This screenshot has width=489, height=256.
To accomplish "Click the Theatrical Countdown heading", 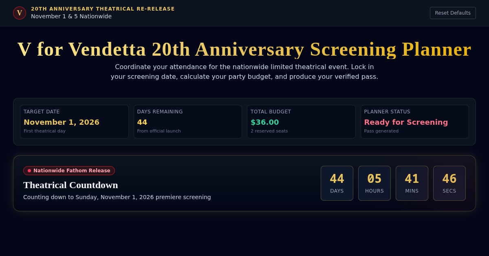I will click(x=70, y=185).
